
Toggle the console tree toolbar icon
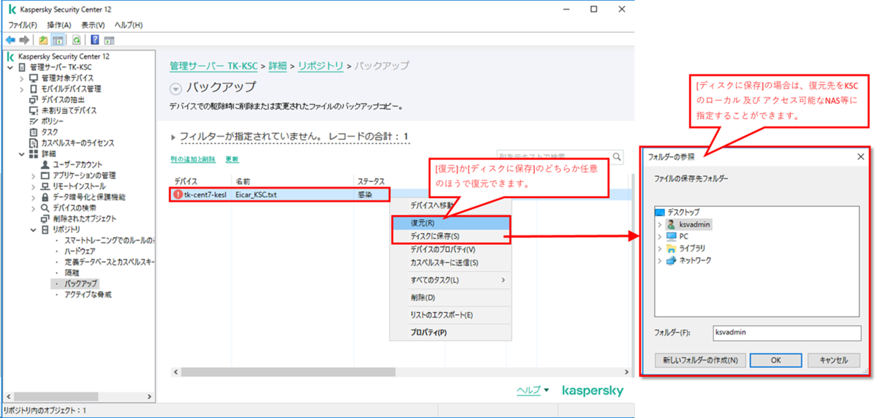coord(57,39)
